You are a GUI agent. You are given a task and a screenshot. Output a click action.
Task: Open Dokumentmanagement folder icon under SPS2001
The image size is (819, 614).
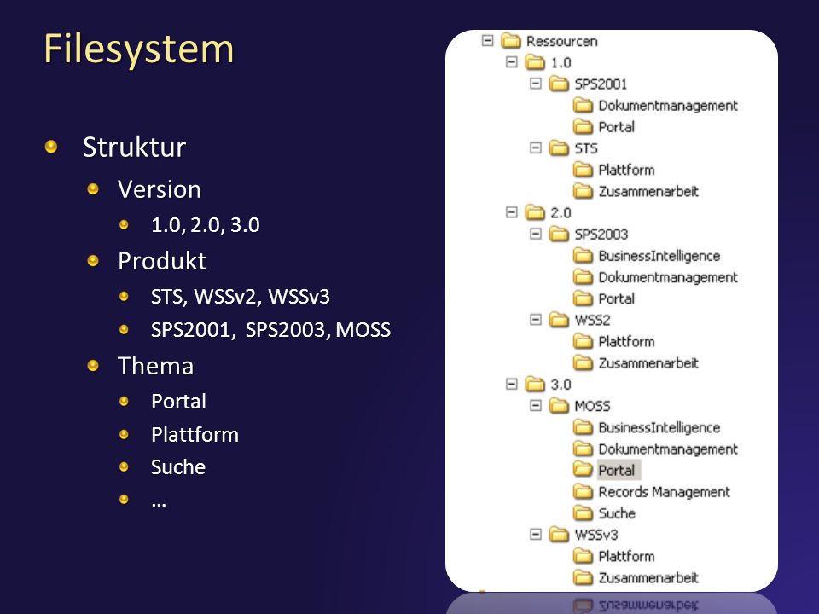[x=583, y=105]
